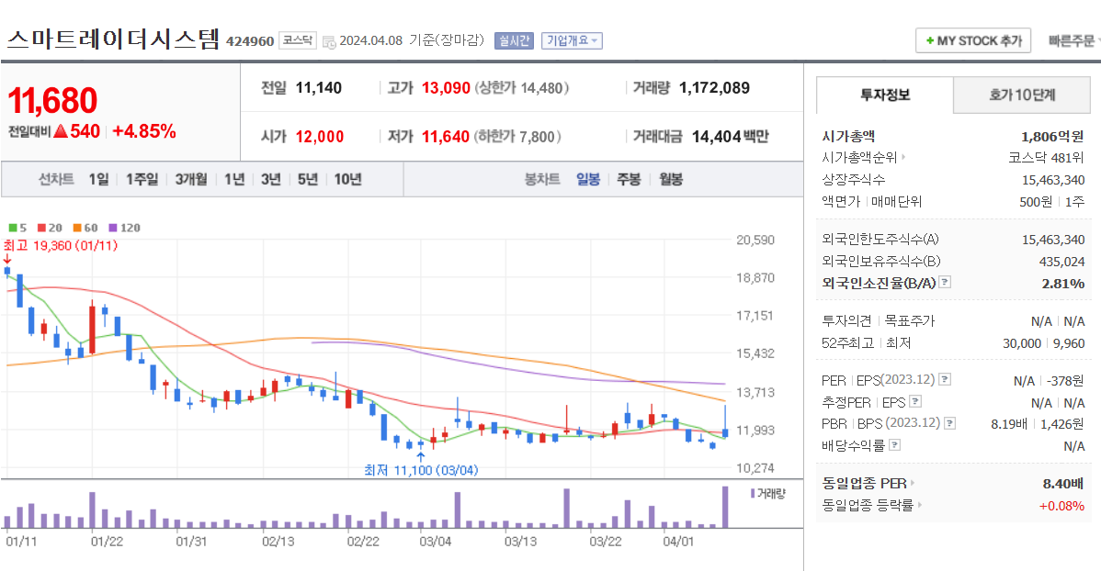
Task: Click the 03/04 date on chart axis
Action: tap(436, 542)
